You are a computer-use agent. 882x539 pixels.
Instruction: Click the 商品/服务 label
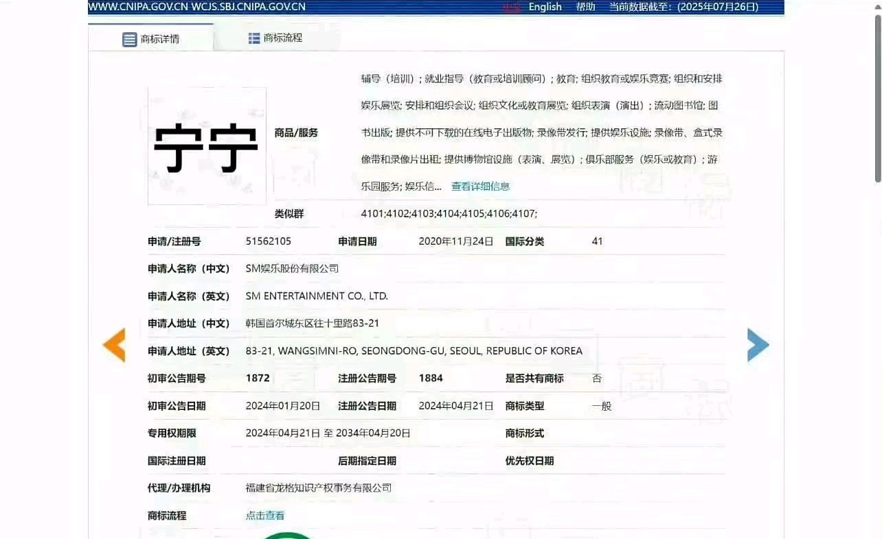click(296, 133)
